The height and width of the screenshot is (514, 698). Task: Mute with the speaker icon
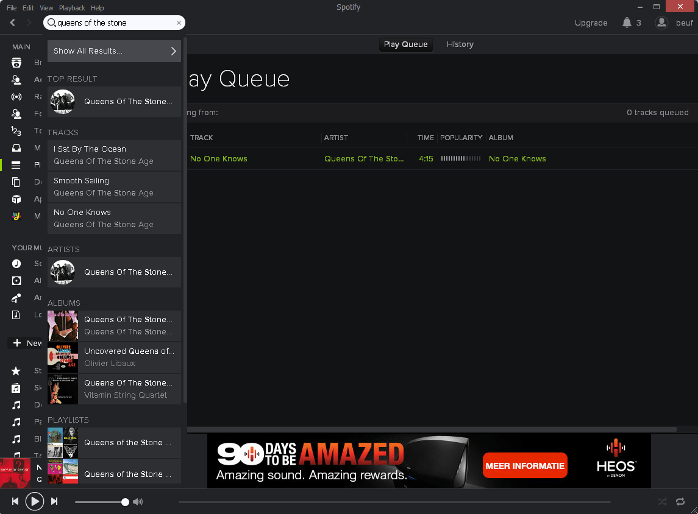(x=138, y=502)
